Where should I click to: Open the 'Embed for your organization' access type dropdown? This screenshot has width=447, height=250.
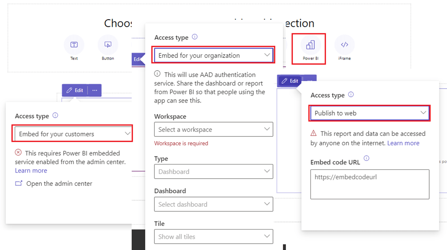pos(214,55)
